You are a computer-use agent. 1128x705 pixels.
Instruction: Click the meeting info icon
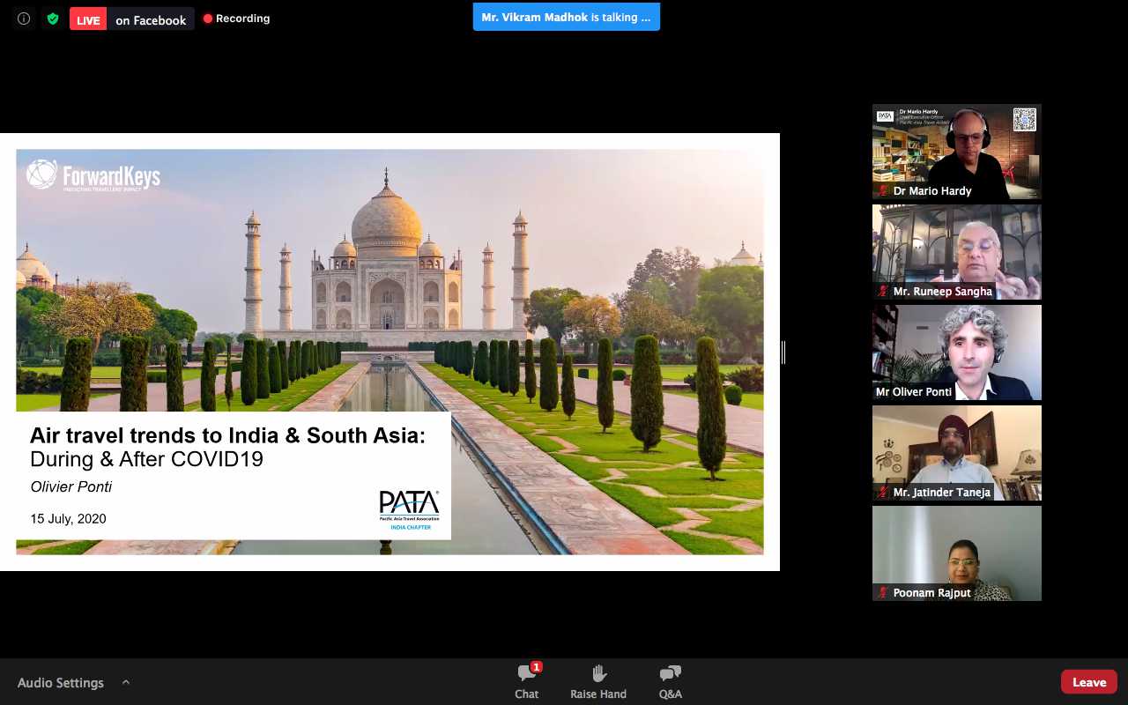point(24,19)
